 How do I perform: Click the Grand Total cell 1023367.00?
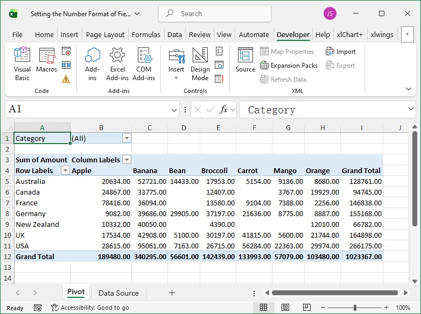pyautogui.click(x=362, y=256)
